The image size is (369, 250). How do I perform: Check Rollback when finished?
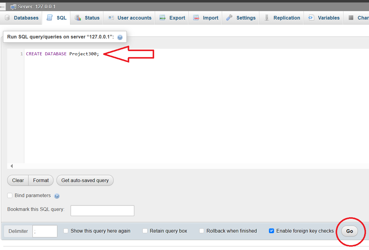202,231
